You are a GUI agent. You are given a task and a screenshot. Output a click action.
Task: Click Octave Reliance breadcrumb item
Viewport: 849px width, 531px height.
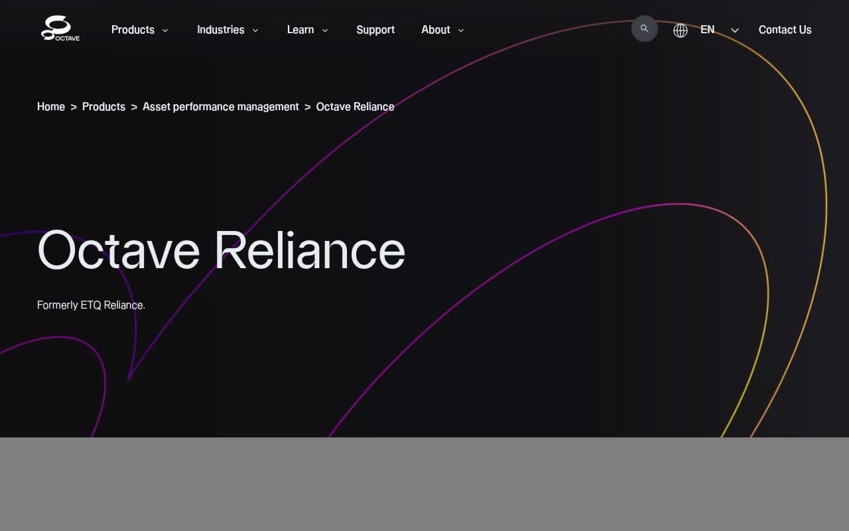click(x=355, y=107)
